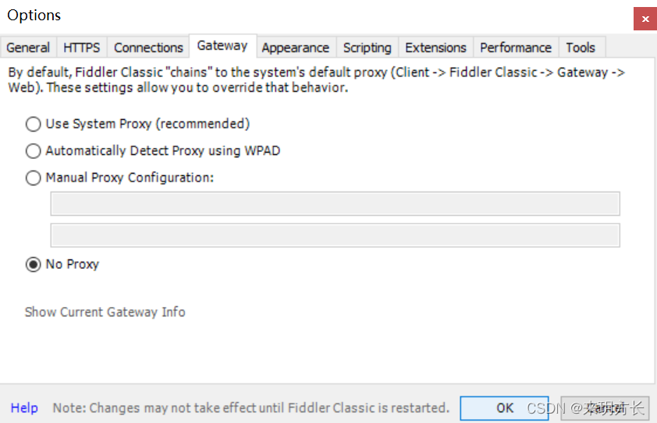Go to the Connections tab

tap(148, 48)
